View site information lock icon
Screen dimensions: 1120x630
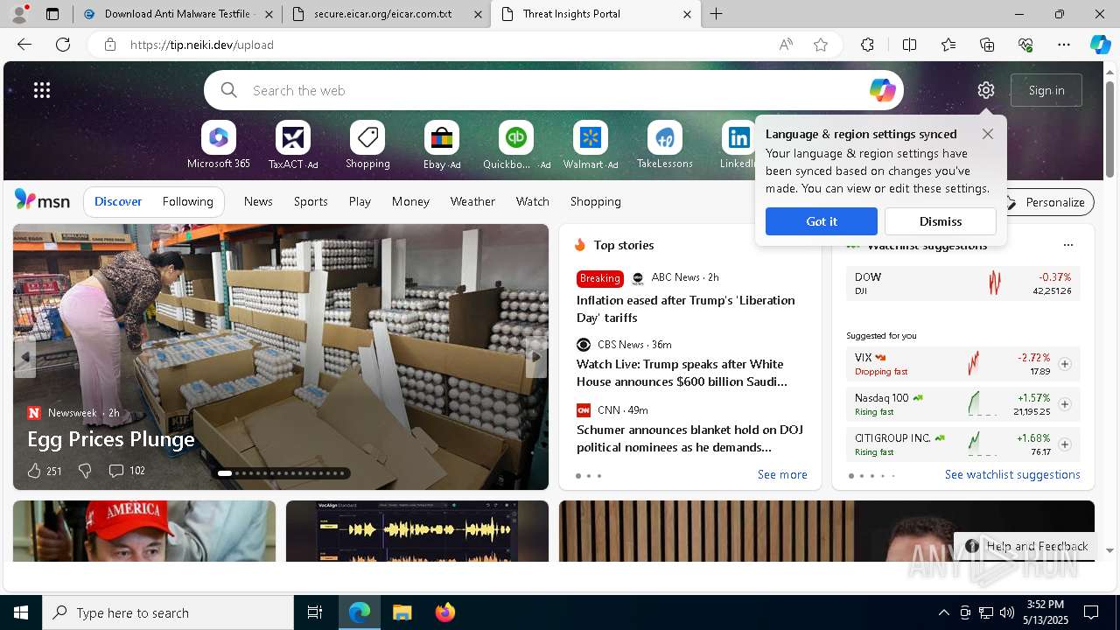coord(110,45)
